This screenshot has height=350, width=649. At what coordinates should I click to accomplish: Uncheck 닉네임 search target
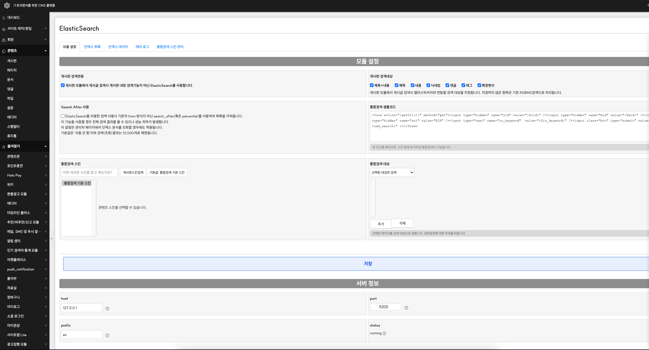coord(428,85)
